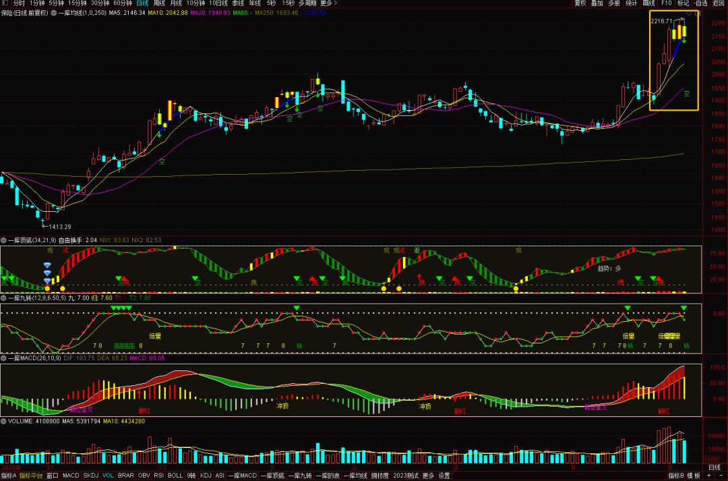Click the 画线 drawing tools button
Image resolution: width=728 pixels, height=481 pixels.
coord(648,3)
